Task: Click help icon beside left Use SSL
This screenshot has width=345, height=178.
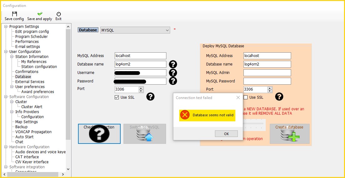Action: coord(150,97)
